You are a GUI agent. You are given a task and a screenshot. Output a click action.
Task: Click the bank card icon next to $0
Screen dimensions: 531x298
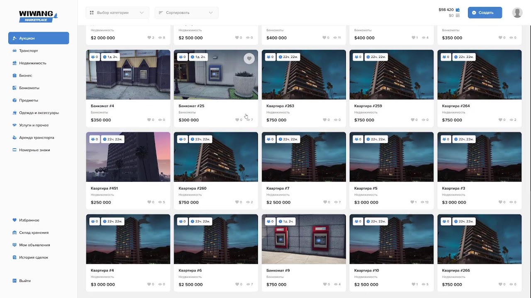click(x=458, y=16)
